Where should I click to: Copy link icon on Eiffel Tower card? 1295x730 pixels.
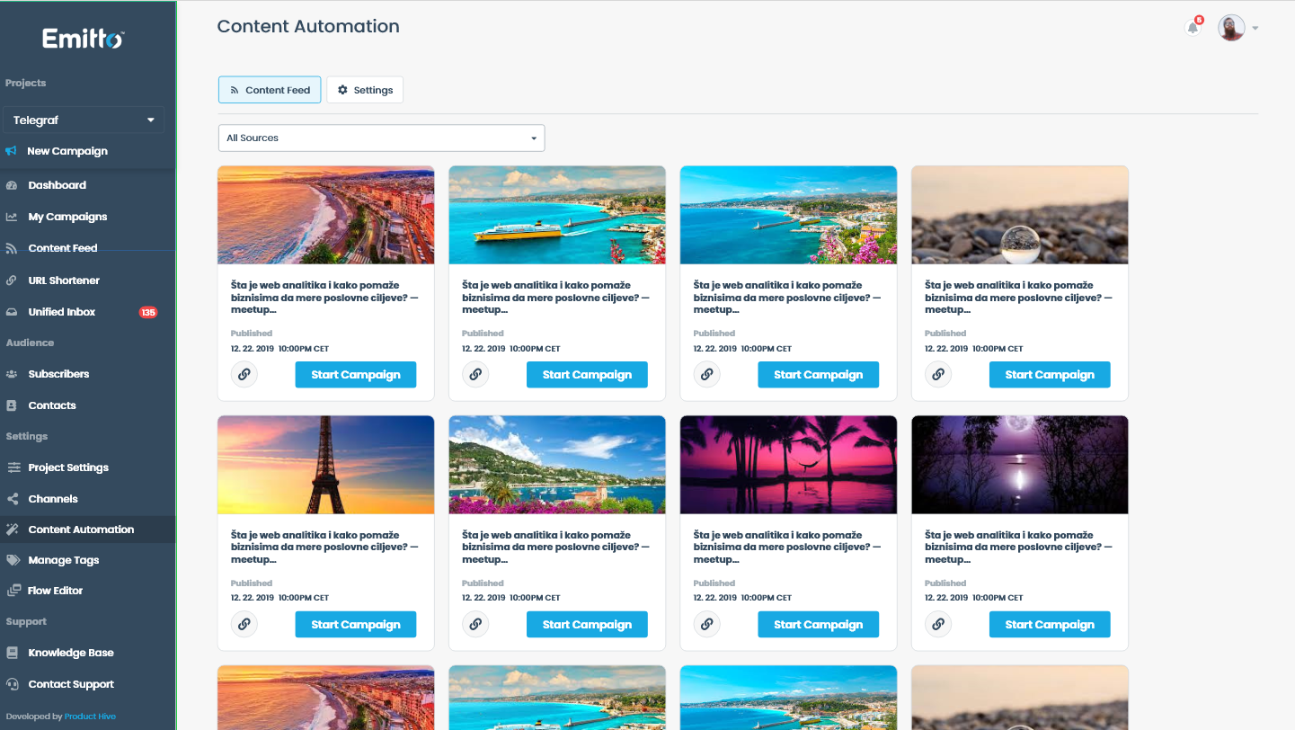[244, 624]
